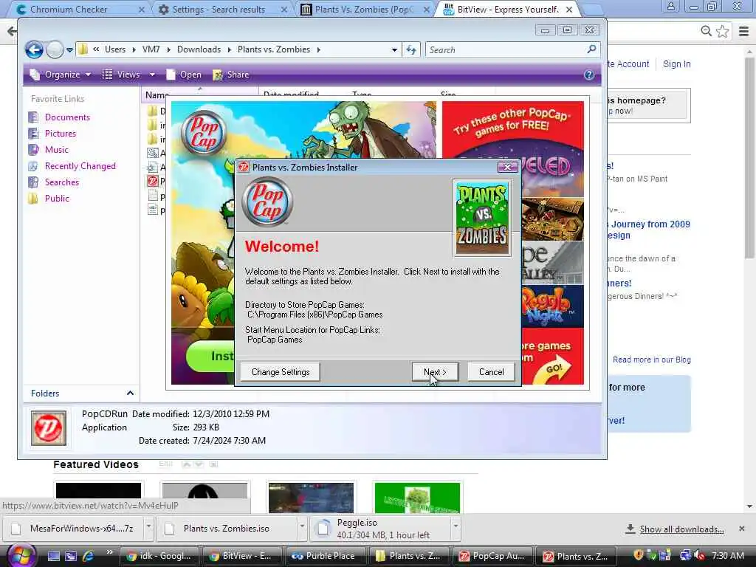Click the Explorer back arrow button
Viewport: 756px width, 567px height.
point(34,49)
